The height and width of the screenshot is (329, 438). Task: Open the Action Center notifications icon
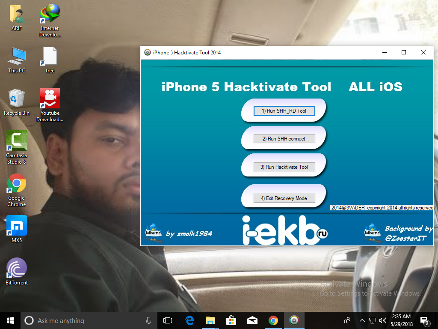[425, 320]
